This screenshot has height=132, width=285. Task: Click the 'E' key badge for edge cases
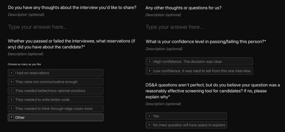(12, 109)
